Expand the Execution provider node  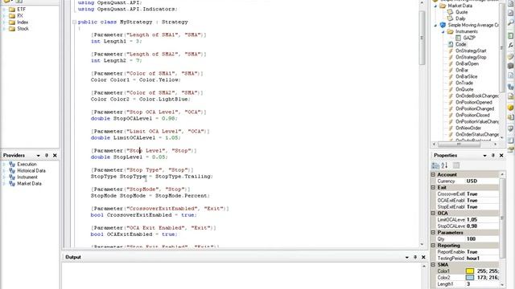(4, 164)
